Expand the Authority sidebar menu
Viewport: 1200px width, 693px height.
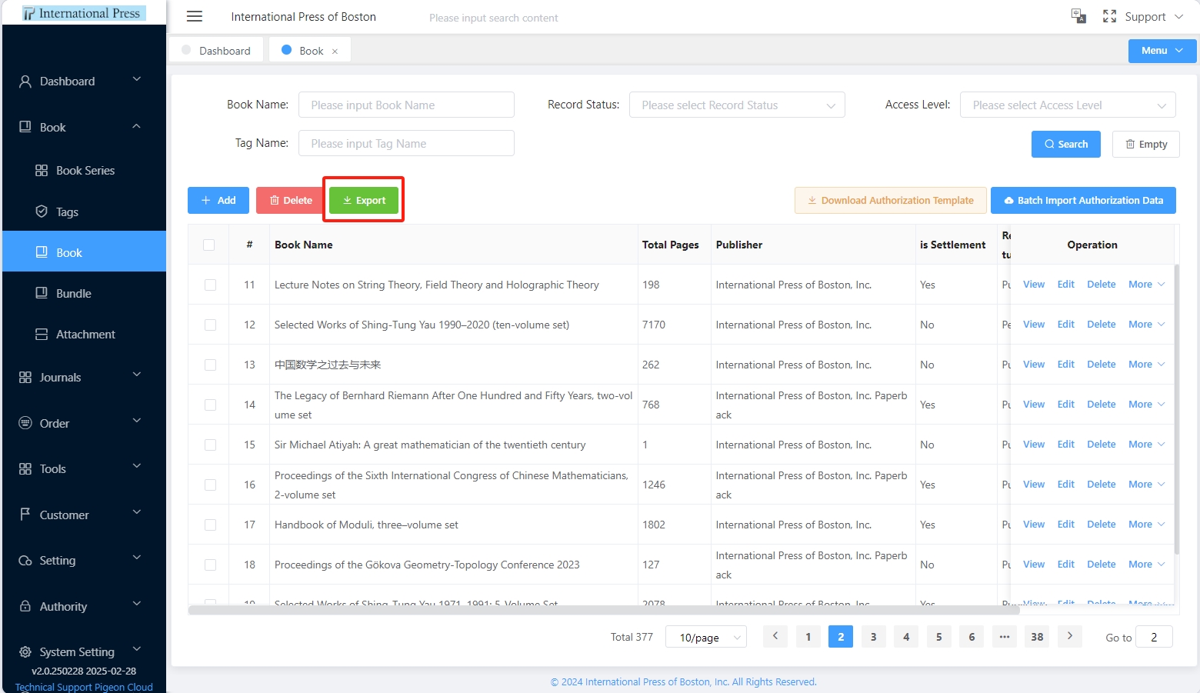pos(83,606)
